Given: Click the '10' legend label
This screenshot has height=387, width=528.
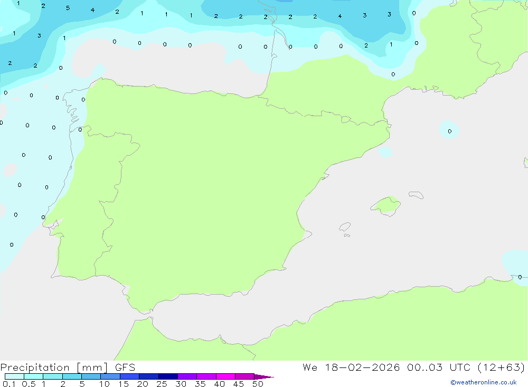Looking at the screenshot, I should [x=105, y=384].
